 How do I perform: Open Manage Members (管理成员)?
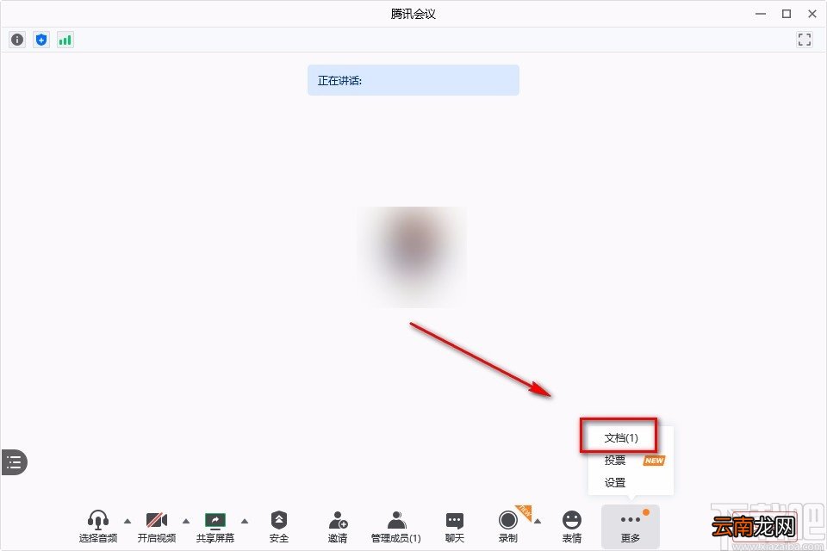click(x=396, y=526)
